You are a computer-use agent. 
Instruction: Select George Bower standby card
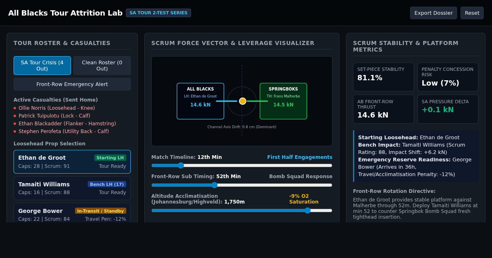pos(72,213)
